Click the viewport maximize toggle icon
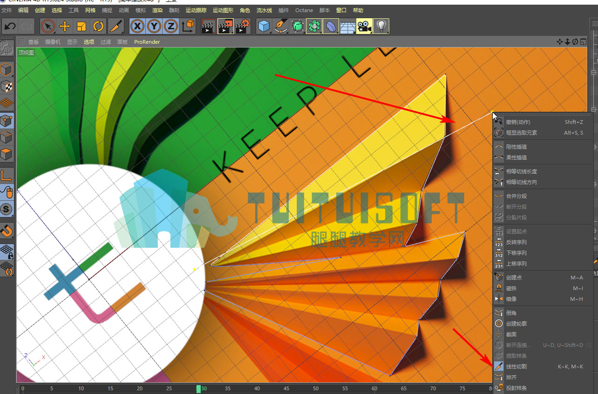 [x=583, y=42]
